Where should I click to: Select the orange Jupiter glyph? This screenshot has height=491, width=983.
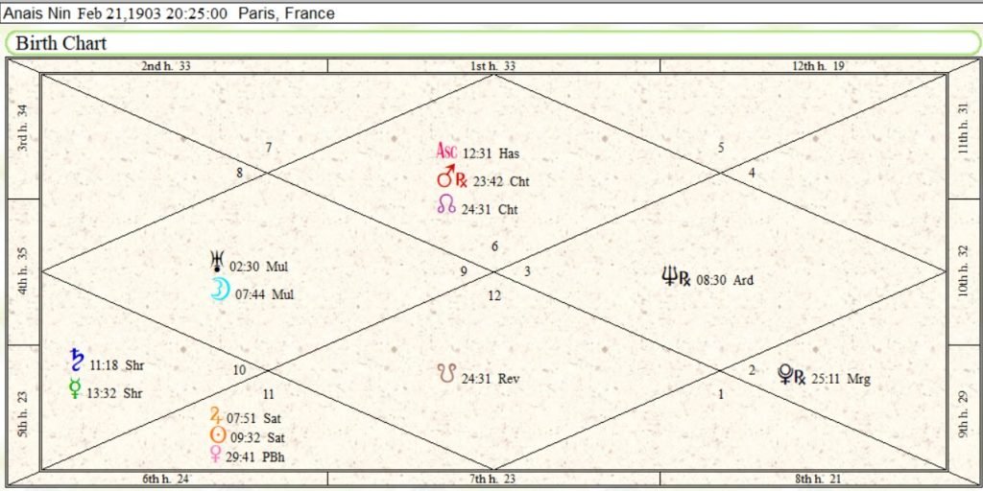coord(215,415)
